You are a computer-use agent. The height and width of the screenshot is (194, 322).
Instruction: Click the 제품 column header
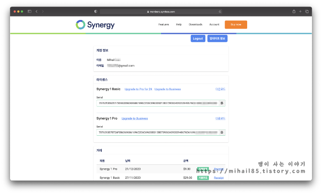pos(102,161)
